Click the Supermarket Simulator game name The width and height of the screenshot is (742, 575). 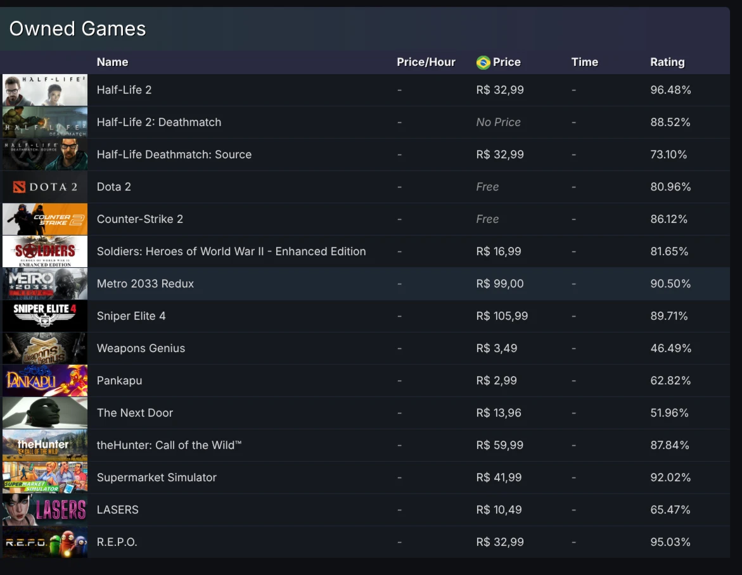coord(157,477)
